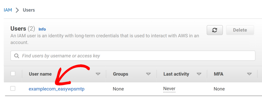Select the Users breadcrumb item
This screenshot has height=97, width=262.
pos(29,10)
